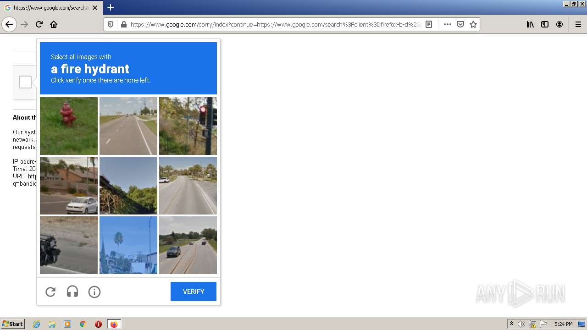
Task: Select the empty highway road tile
Action: (x=128, y=126)
